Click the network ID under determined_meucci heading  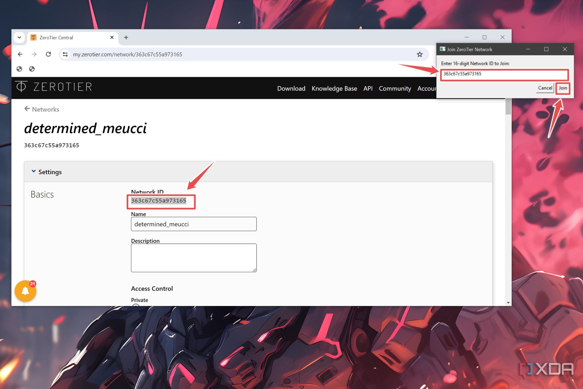pos(52,145)
